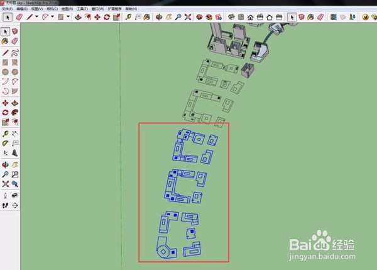Screen dimensions: 377x270
Task: Send model to LayOut
Action: (218, 17)
